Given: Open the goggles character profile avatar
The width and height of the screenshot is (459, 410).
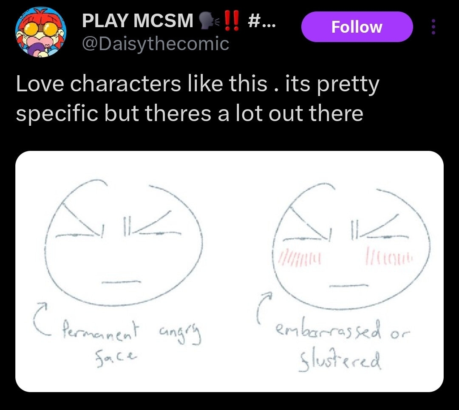Looking at the screenshot, I should (x=41, y=31).
